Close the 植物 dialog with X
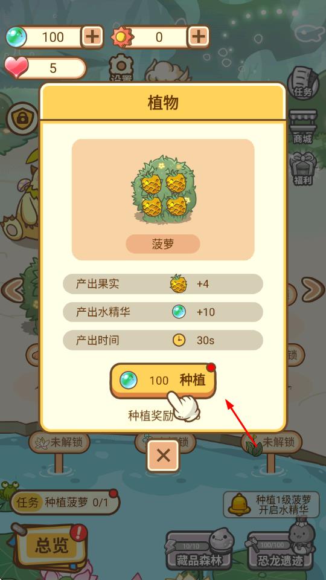Screen dimensions: 326x580 coord(163,456)
